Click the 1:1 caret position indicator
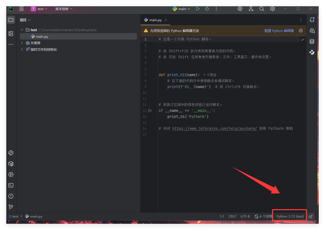 click(x=222, y=216)
